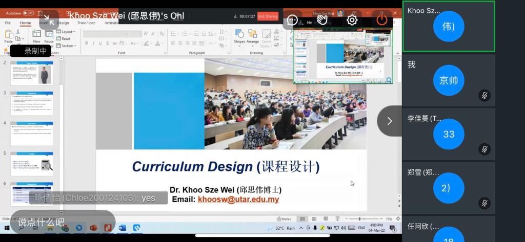
Task: Switch to the Home ribbon tab
Action: [26, 23]
